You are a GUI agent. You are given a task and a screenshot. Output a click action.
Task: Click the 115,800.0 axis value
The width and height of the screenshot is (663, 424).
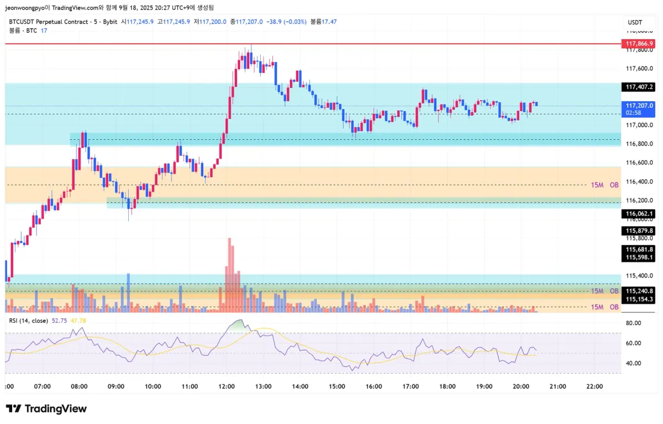coord(639,238)
